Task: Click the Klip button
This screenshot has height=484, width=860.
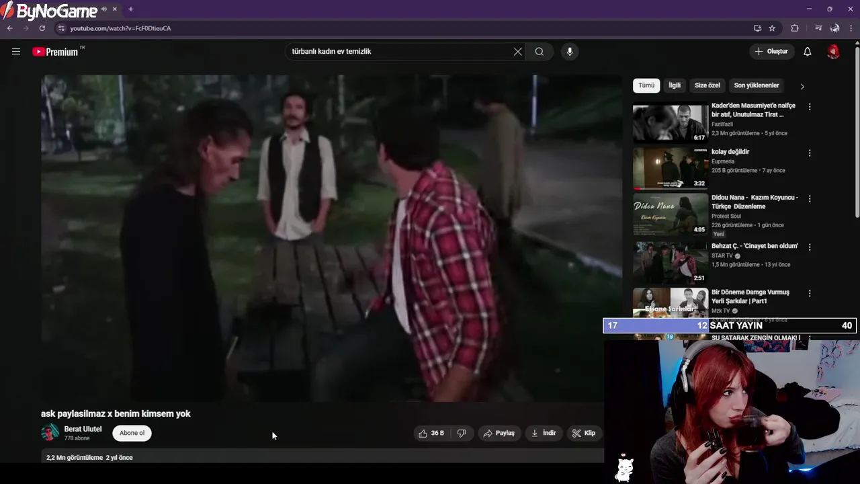Action: [584, 434]
